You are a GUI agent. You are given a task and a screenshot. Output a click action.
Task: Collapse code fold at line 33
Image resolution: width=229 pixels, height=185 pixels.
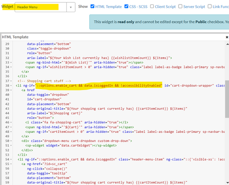pyautogui.click(x=11, y=63)
